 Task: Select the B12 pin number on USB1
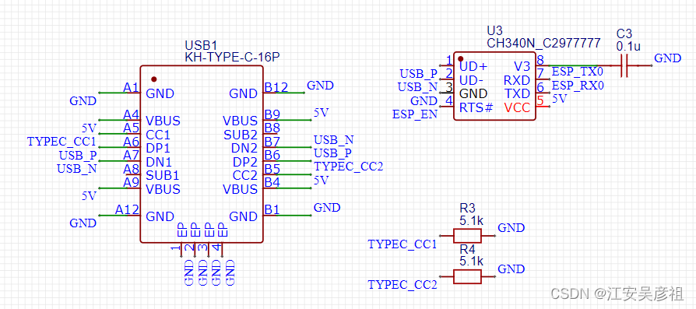(276, 87)
